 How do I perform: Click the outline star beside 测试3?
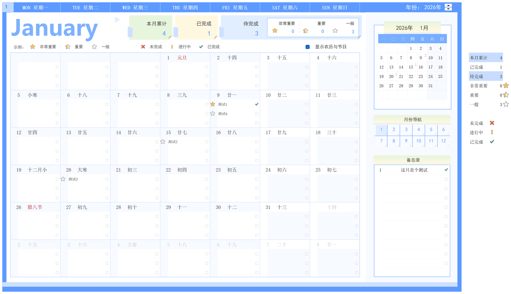(x=63, y=179)
